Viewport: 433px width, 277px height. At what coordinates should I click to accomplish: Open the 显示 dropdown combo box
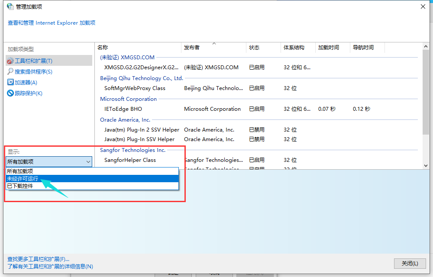coord(49,161)
